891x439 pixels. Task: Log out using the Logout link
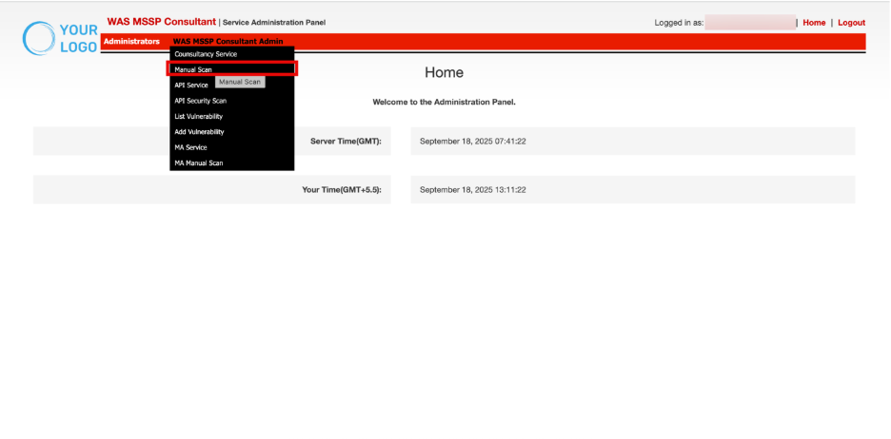pyautogui.click(x=851, y=23)
